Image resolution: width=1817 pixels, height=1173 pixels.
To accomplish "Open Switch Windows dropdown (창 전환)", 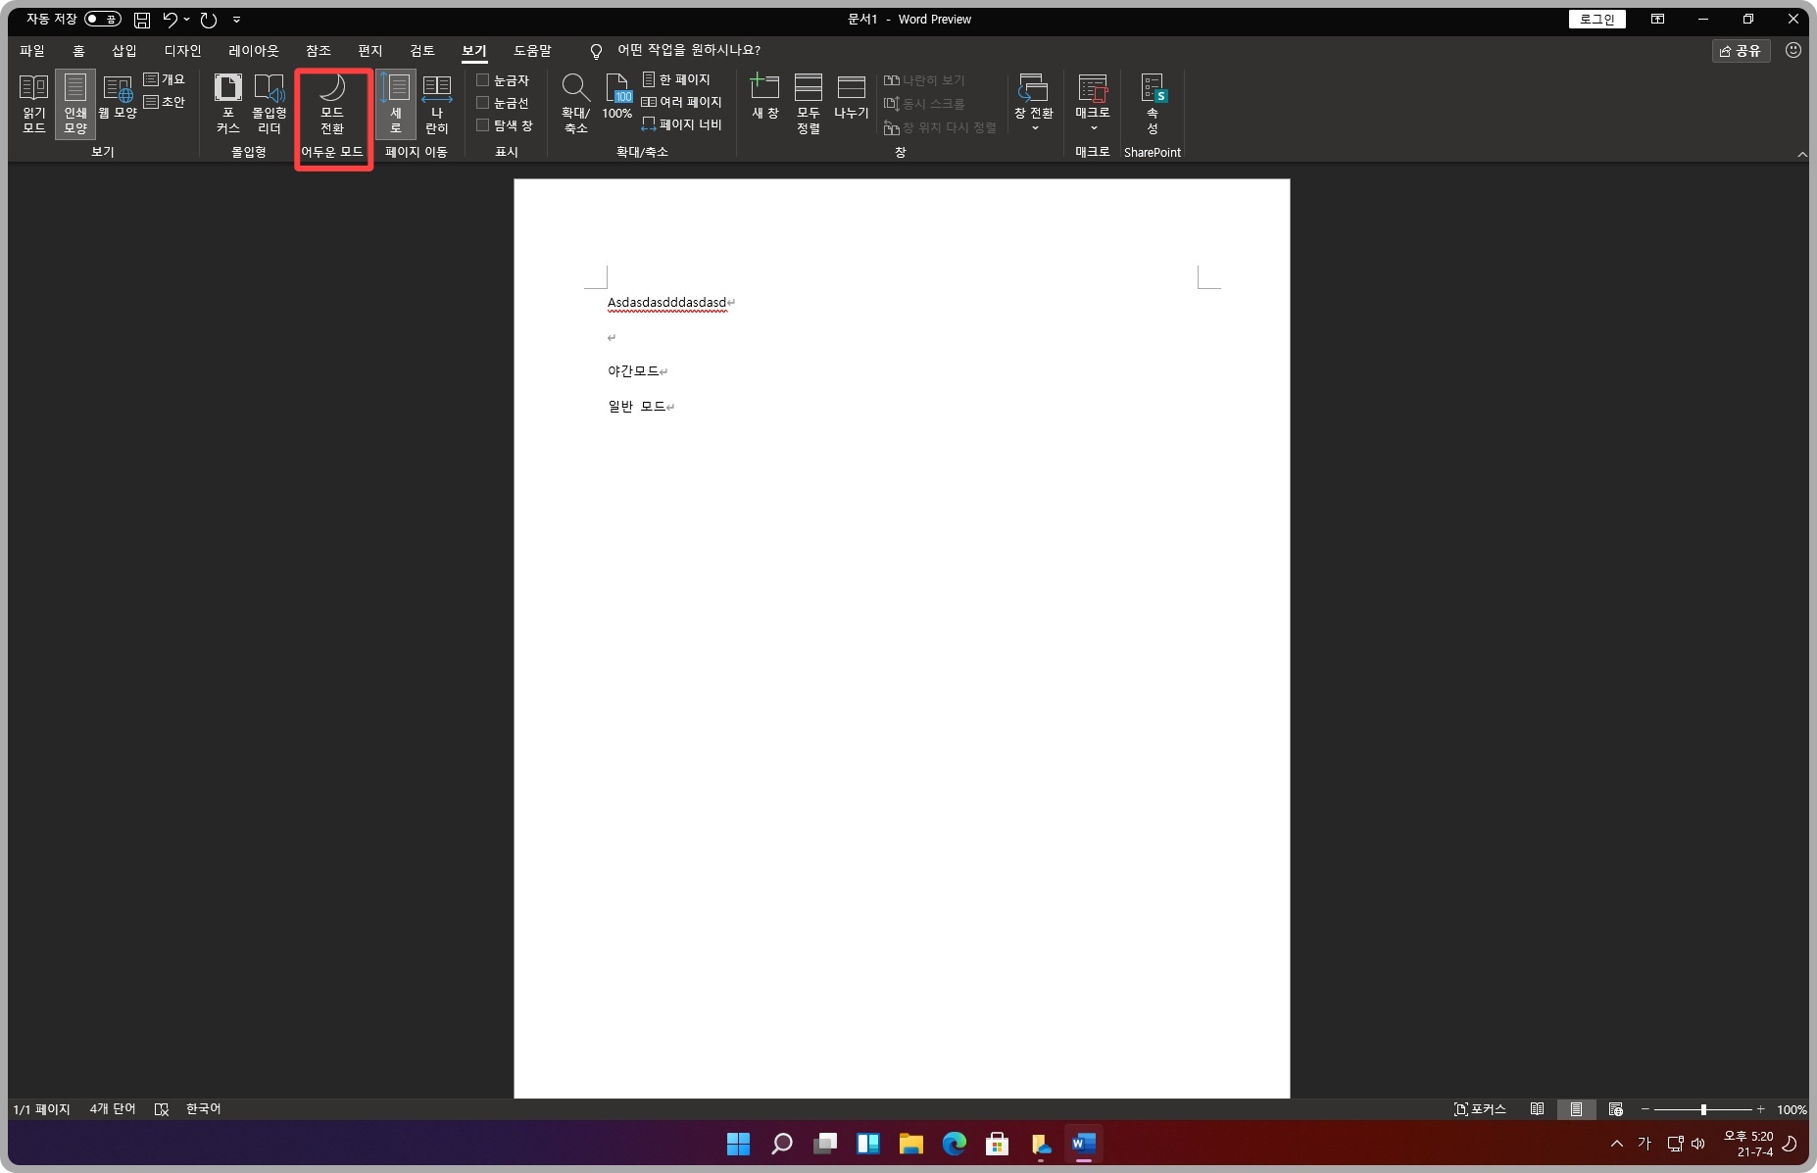I will point(1034,103).
